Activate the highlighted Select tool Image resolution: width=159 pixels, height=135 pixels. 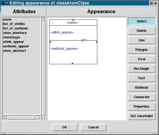[141, 21]
